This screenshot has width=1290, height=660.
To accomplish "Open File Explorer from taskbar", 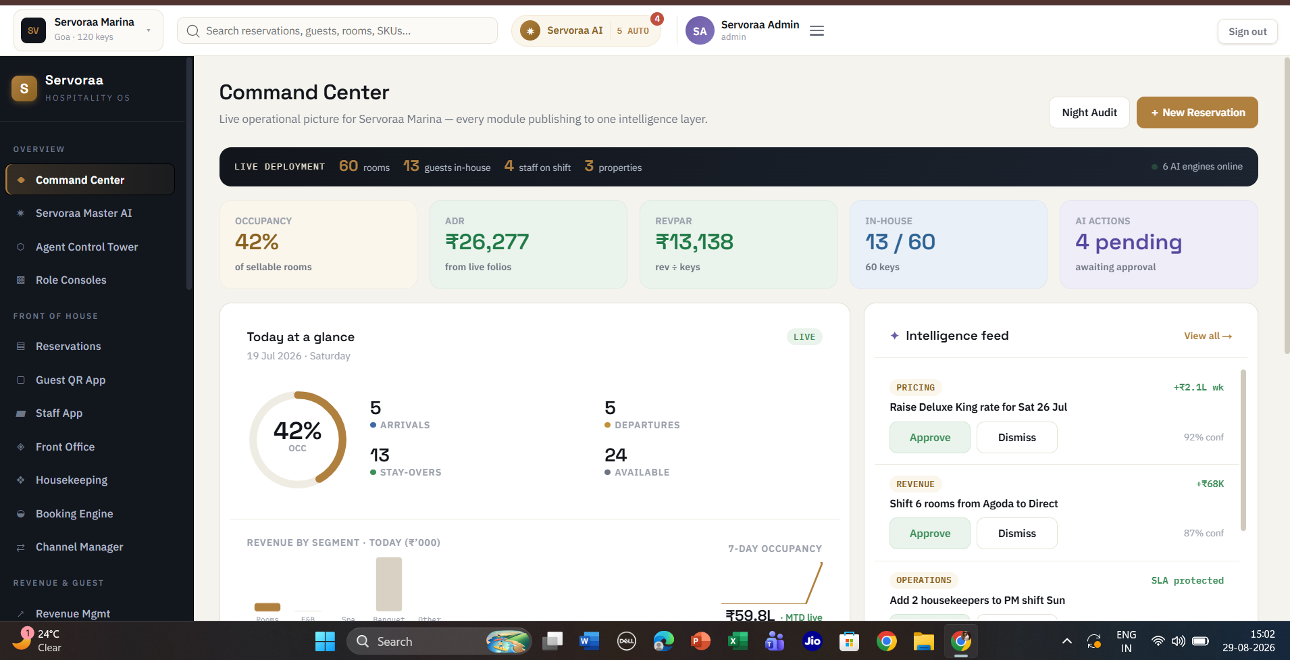I will pos(923,641).
